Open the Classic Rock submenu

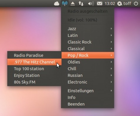88,42
